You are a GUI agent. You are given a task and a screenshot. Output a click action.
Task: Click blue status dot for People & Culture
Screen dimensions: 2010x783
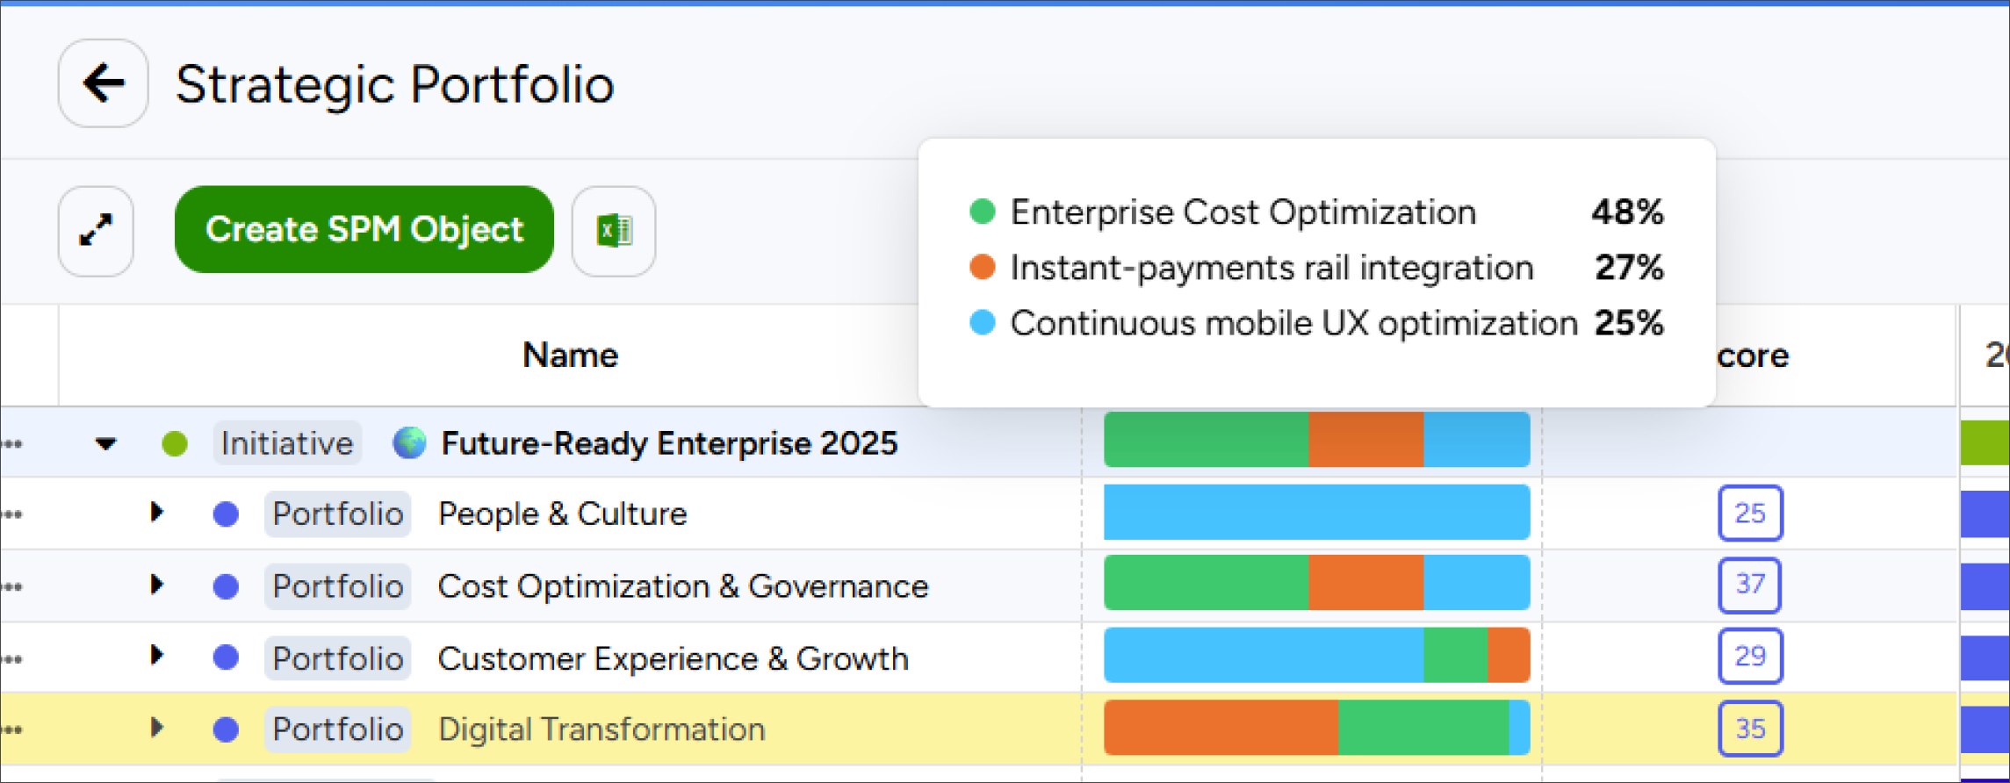click(x=226, y=514)
